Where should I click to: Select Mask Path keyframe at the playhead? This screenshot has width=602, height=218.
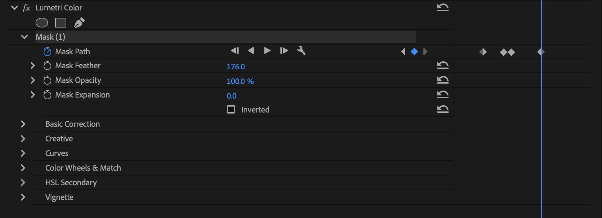pos(541,52)
